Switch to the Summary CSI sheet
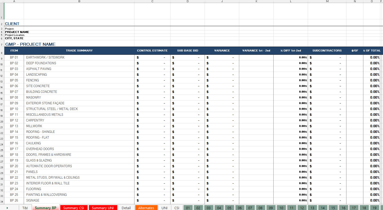Viewport: 383px width, 210px height. 74,208
